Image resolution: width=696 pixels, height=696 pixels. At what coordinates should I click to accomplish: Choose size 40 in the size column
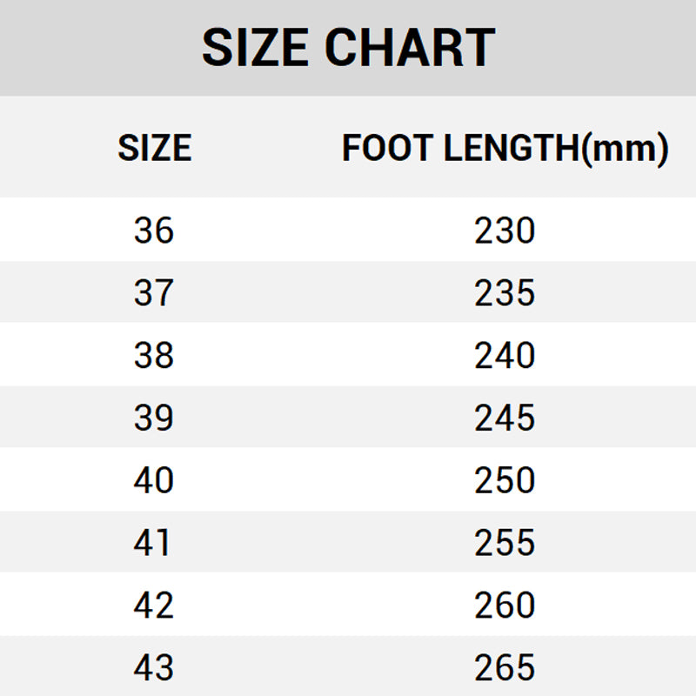154,480
